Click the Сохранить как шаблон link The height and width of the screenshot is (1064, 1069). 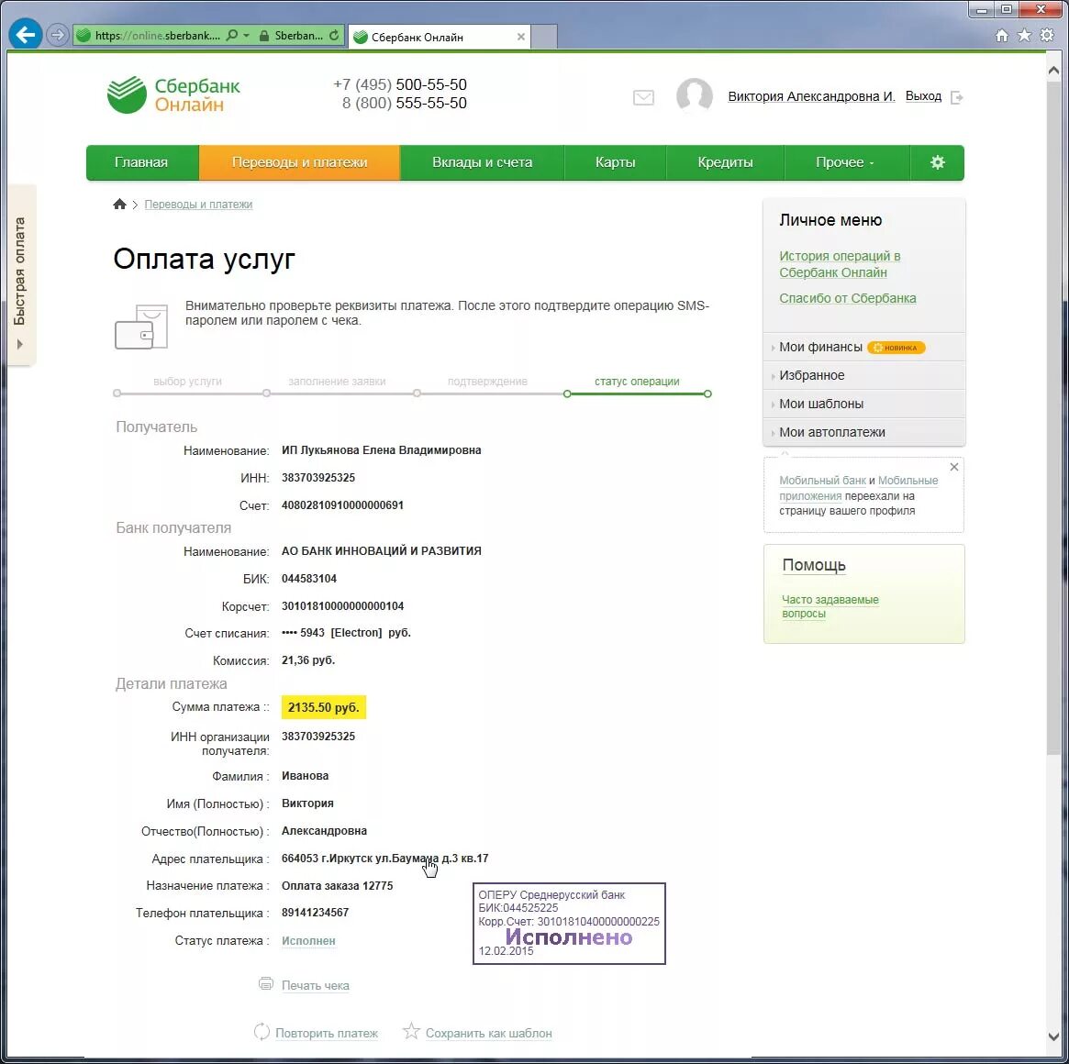[x=489, y=1034]
